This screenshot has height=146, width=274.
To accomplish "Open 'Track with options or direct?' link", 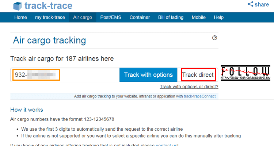I will click(x=189, y=87).
